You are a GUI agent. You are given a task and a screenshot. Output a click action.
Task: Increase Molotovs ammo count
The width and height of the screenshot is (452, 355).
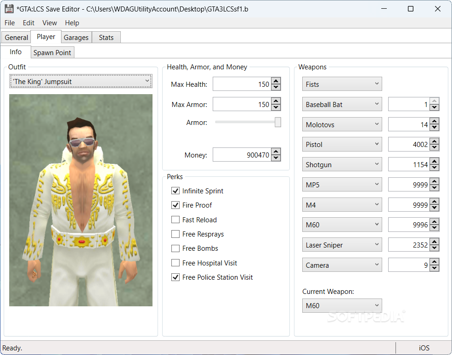click(435, 121)
